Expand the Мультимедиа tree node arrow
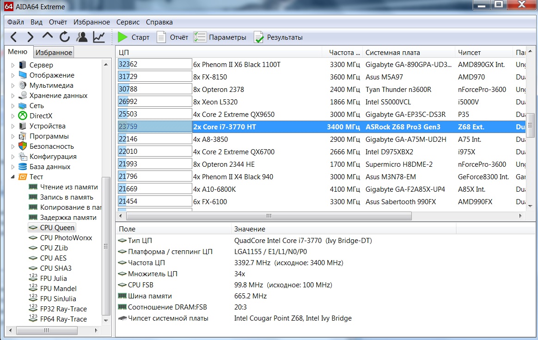 (x=12, y=85)
